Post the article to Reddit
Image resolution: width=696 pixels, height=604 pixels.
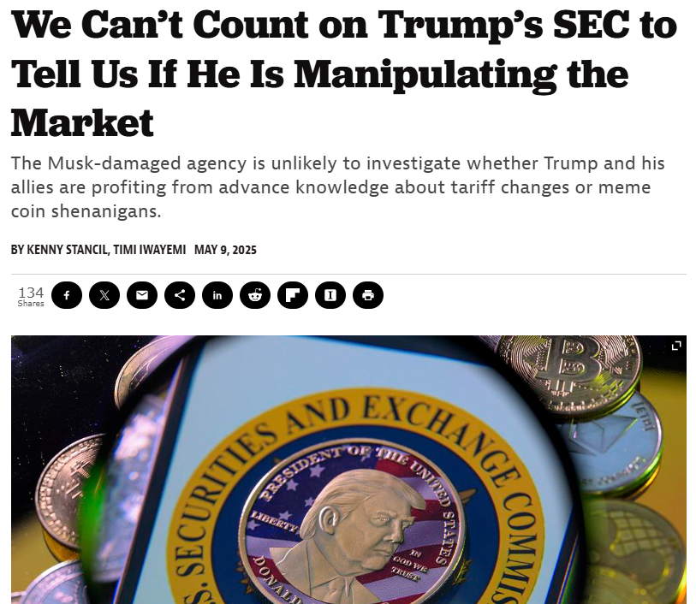pyautogui.click(x=255, y=295)
